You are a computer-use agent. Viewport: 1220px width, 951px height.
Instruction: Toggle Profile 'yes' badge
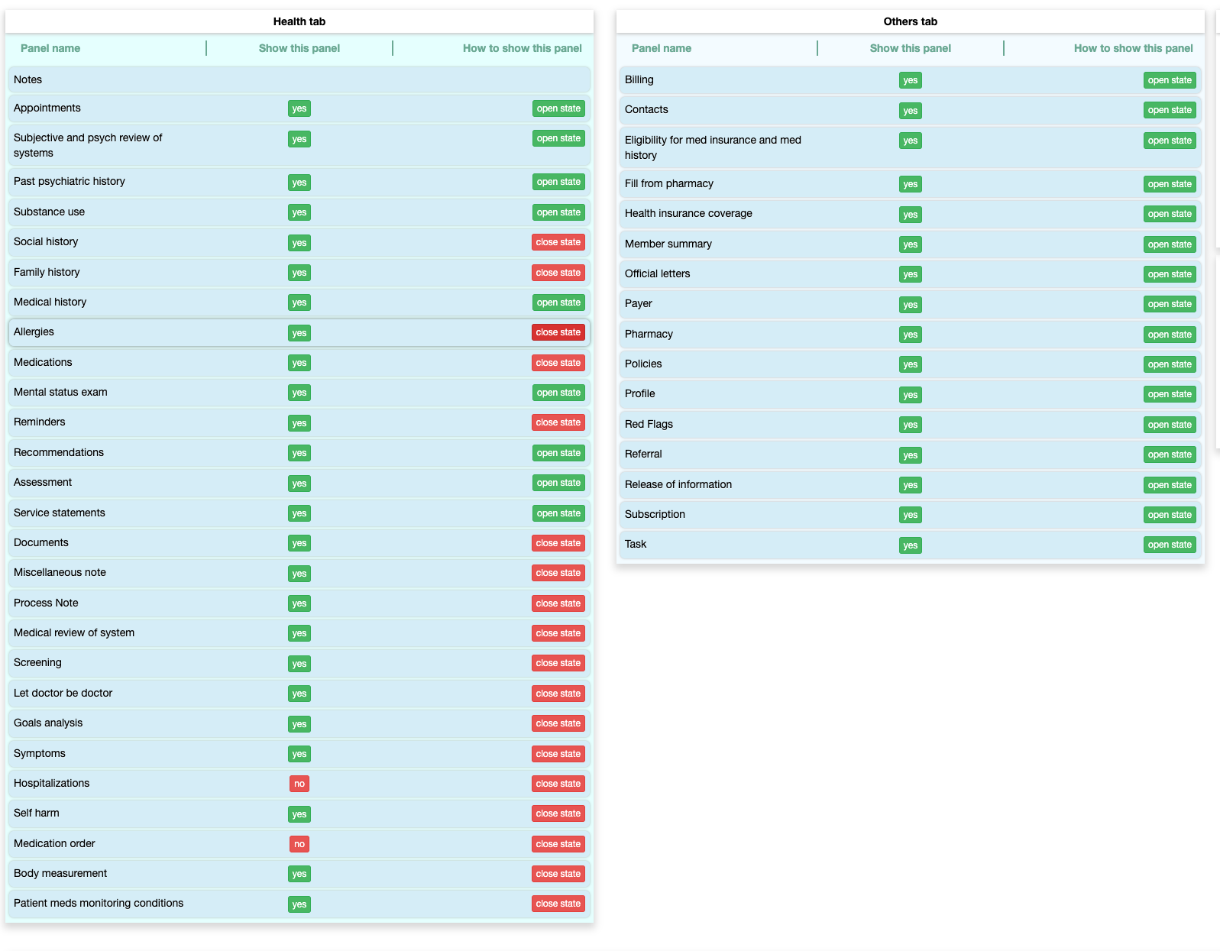click(911, 395)
